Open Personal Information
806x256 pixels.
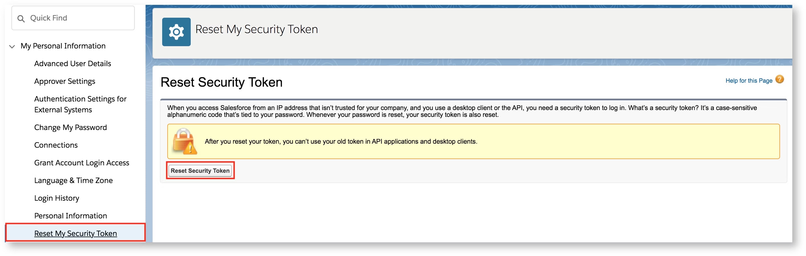[x=71, y=215]
